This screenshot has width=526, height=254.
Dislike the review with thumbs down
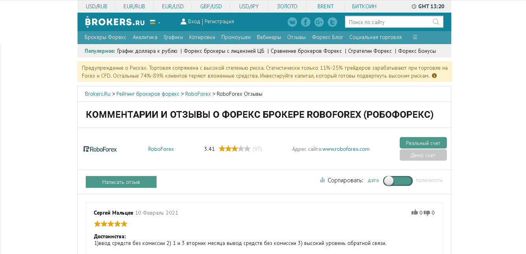pyautogui.click(x=427, y=213)
